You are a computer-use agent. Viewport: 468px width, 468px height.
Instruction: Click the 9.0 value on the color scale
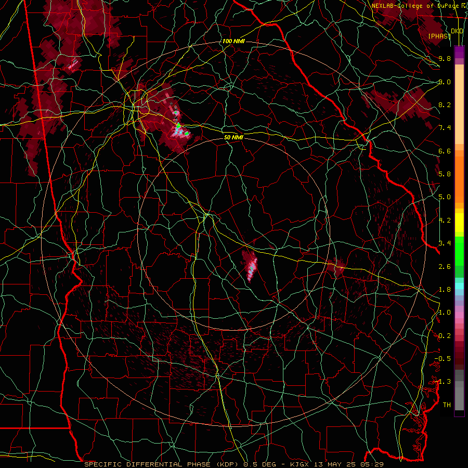[445, 82]
